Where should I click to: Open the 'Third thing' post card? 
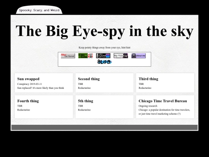[165, 83]
